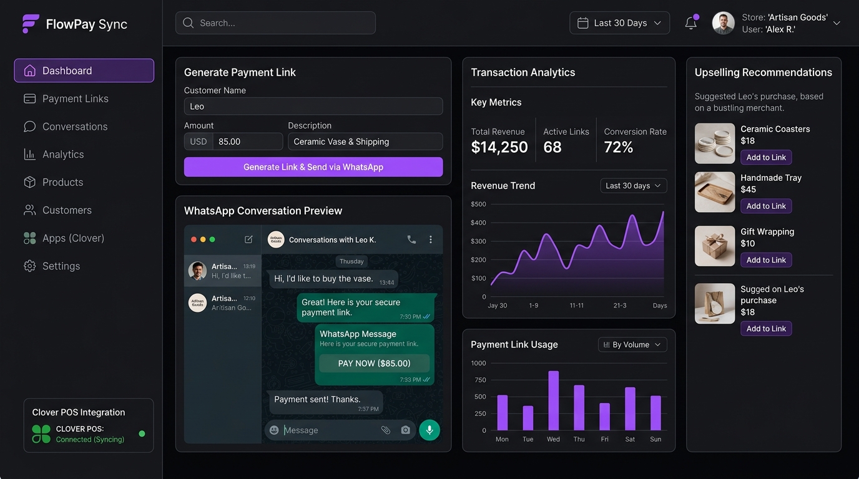The width and height of the screenshot is (859, 479).
Task: Click Connected (Syncing) status text
Action: click(90, 440)
